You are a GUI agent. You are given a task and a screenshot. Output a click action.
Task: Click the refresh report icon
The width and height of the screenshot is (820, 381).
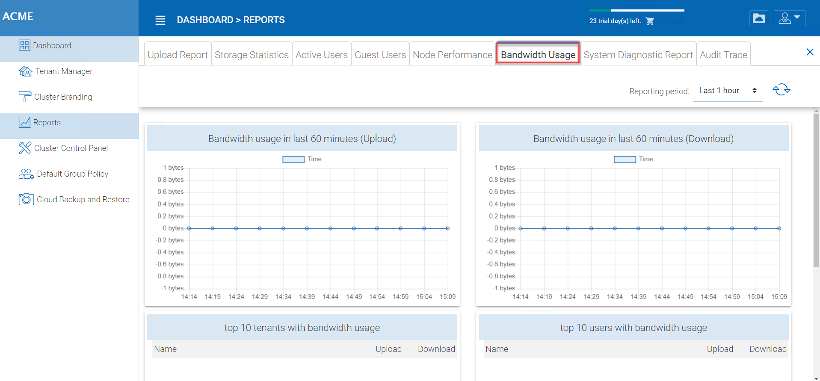pyautogui.click(x=782, y=90)
